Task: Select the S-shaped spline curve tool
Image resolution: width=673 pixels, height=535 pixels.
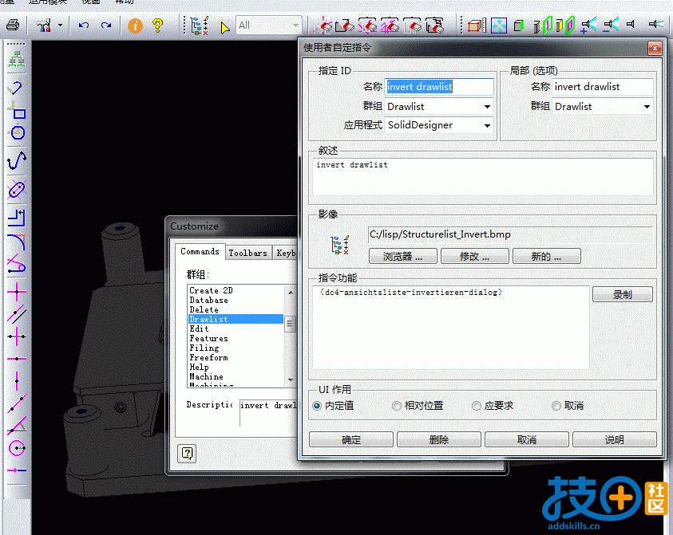Action: (x=17, y=160)
